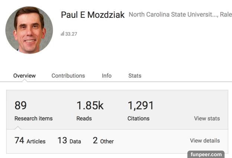Click the 1,291 Citations stat

(141, 106)
